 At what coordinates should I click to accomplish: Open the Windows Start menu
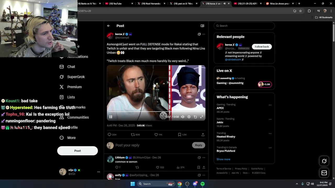(133, 184)
